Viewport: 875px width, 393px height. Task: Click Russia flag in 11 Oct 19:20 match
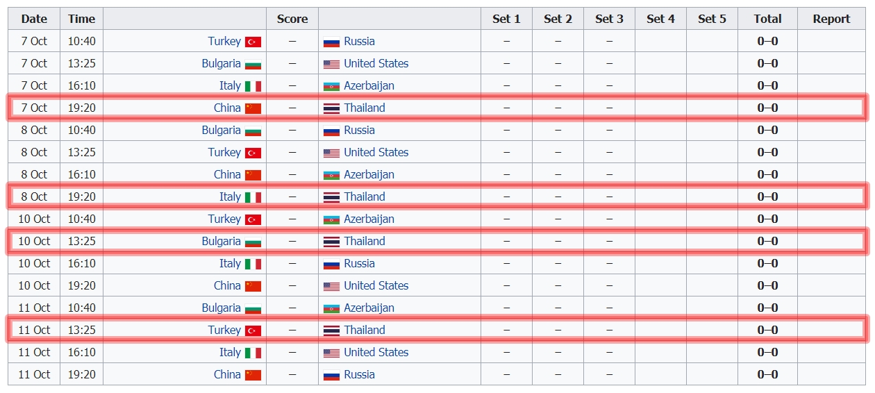point(331,375)
